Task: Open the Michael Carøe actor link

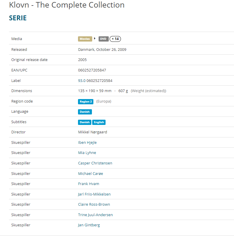Action: coord(90,174)
